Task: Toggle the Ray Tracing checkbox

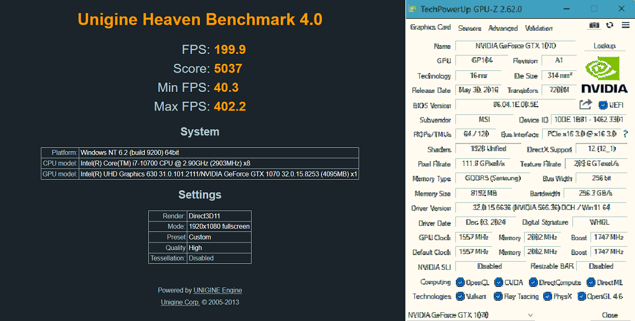Action: coord(498,297)
